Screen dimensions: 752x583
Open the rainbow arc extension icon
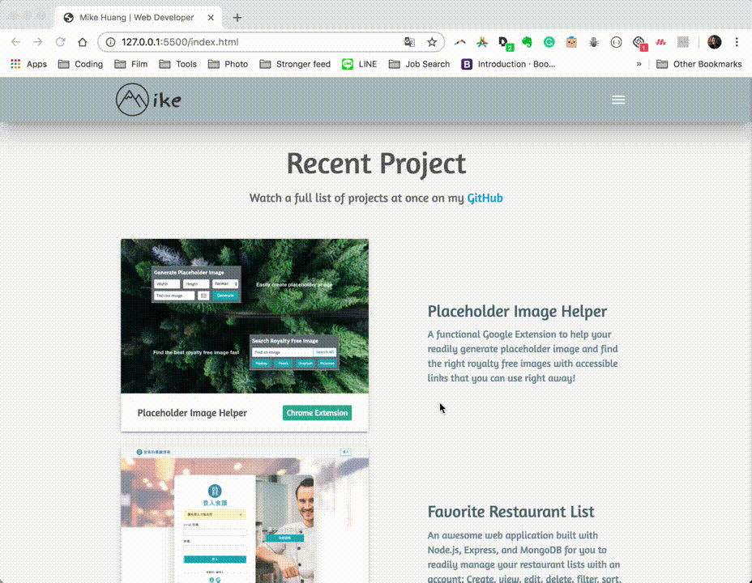[460, 42]
